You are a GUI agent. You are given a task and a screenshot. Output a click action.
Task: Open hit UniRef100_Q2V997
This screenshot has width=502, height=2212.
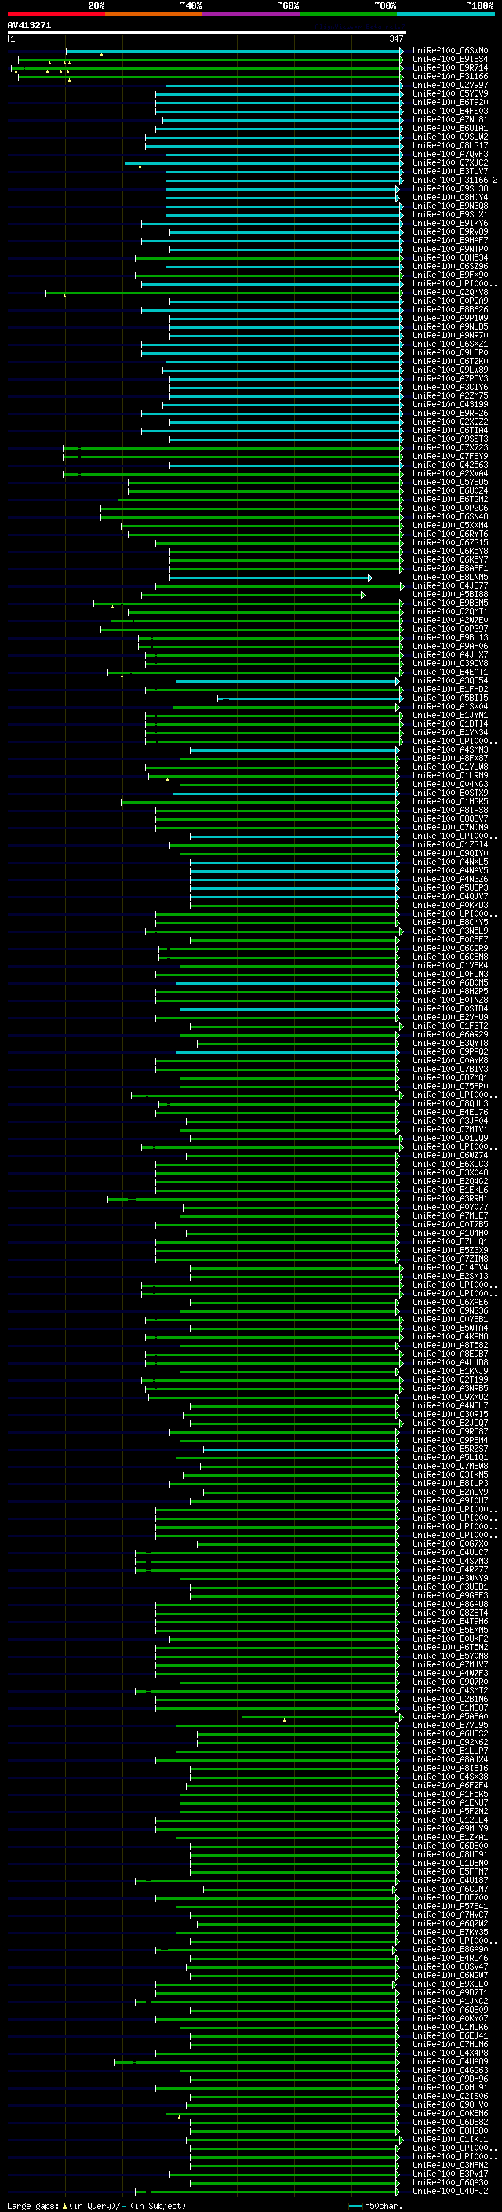tap(449, 86)
